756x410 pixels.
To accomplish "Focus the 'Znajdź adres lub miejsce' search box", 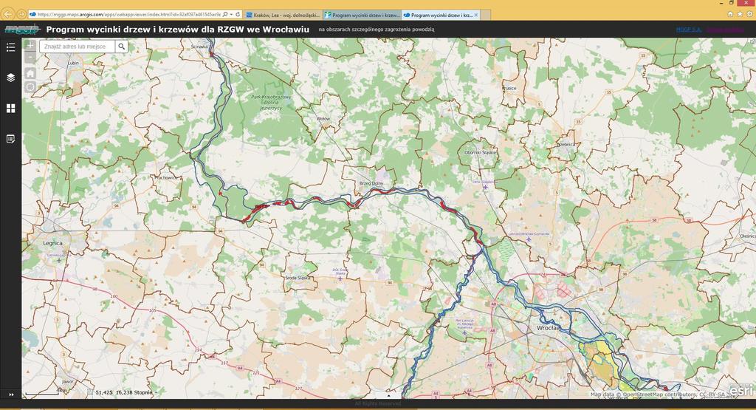I will [x=77, y=47].
